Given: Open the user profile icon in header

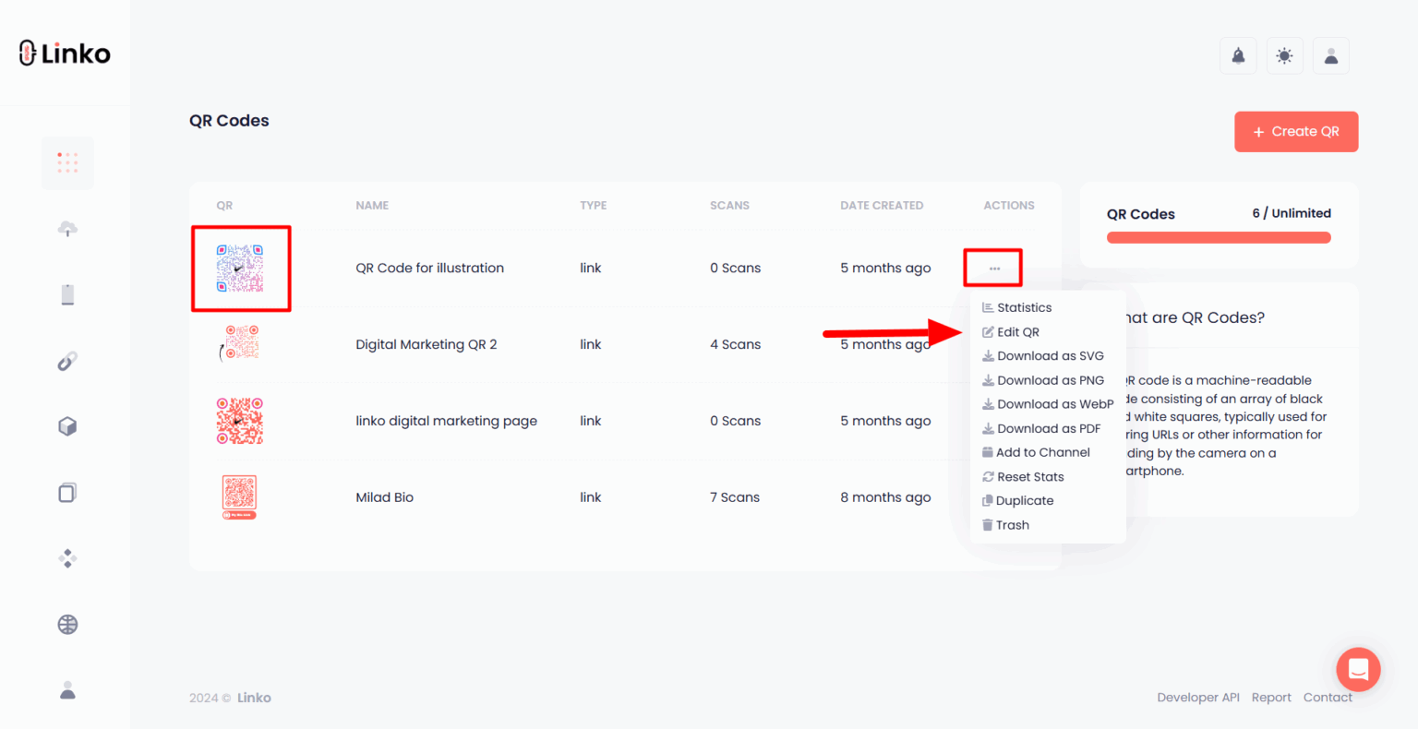Looking at the screenshot, I should point(1330,56).
